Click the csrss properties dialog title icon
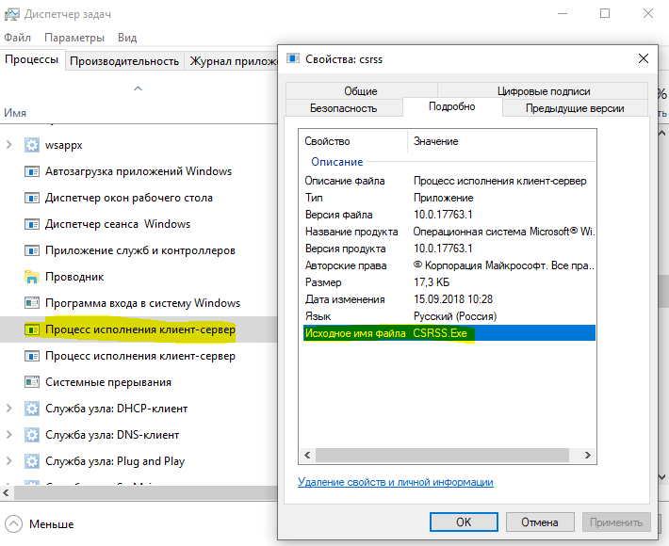Viewport: 669px width, 546px height. point(293,58)
